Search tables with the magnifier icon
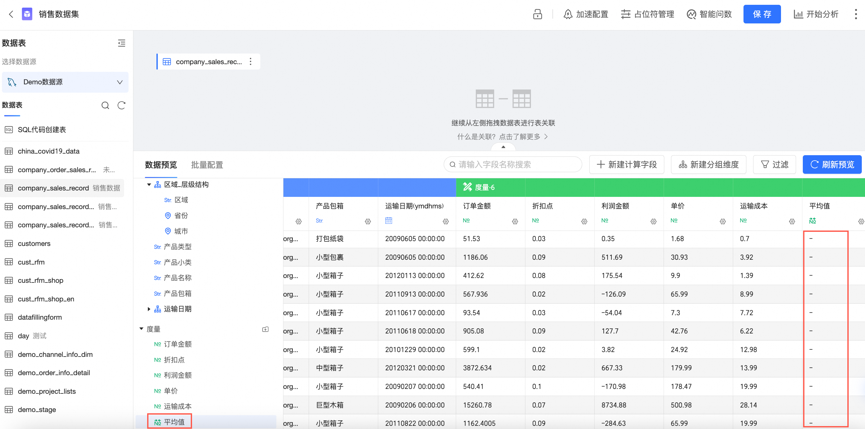 pos(105,105)
